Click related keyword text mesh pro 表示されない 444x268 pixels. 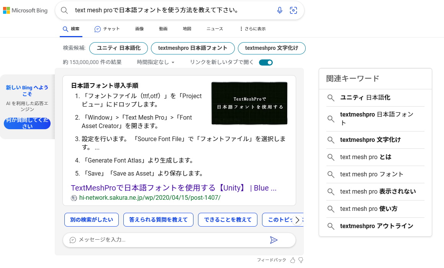coord(378,191)
